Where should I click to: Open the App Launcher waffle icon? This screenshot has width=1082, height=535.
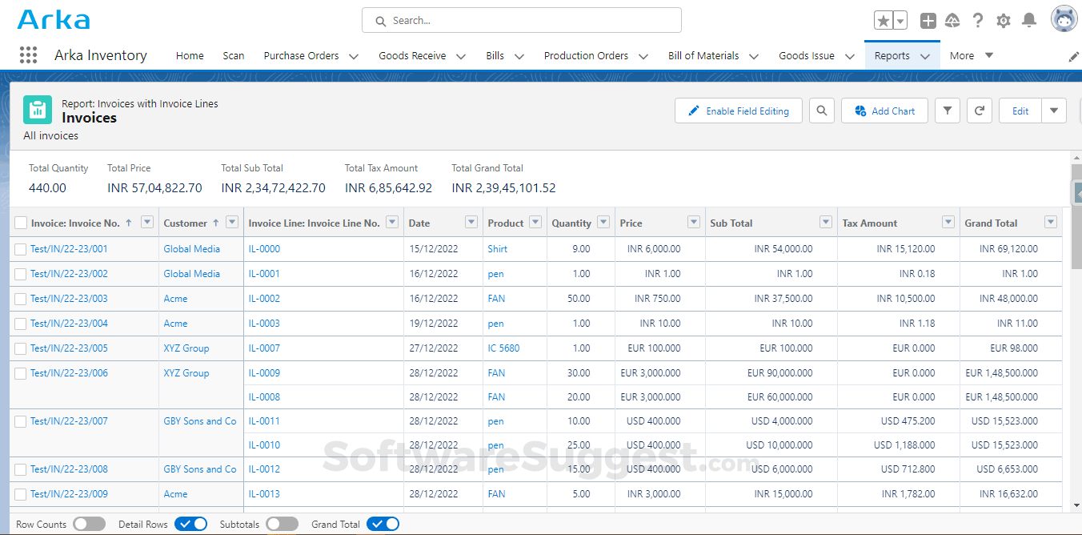[x=28, y=54]
